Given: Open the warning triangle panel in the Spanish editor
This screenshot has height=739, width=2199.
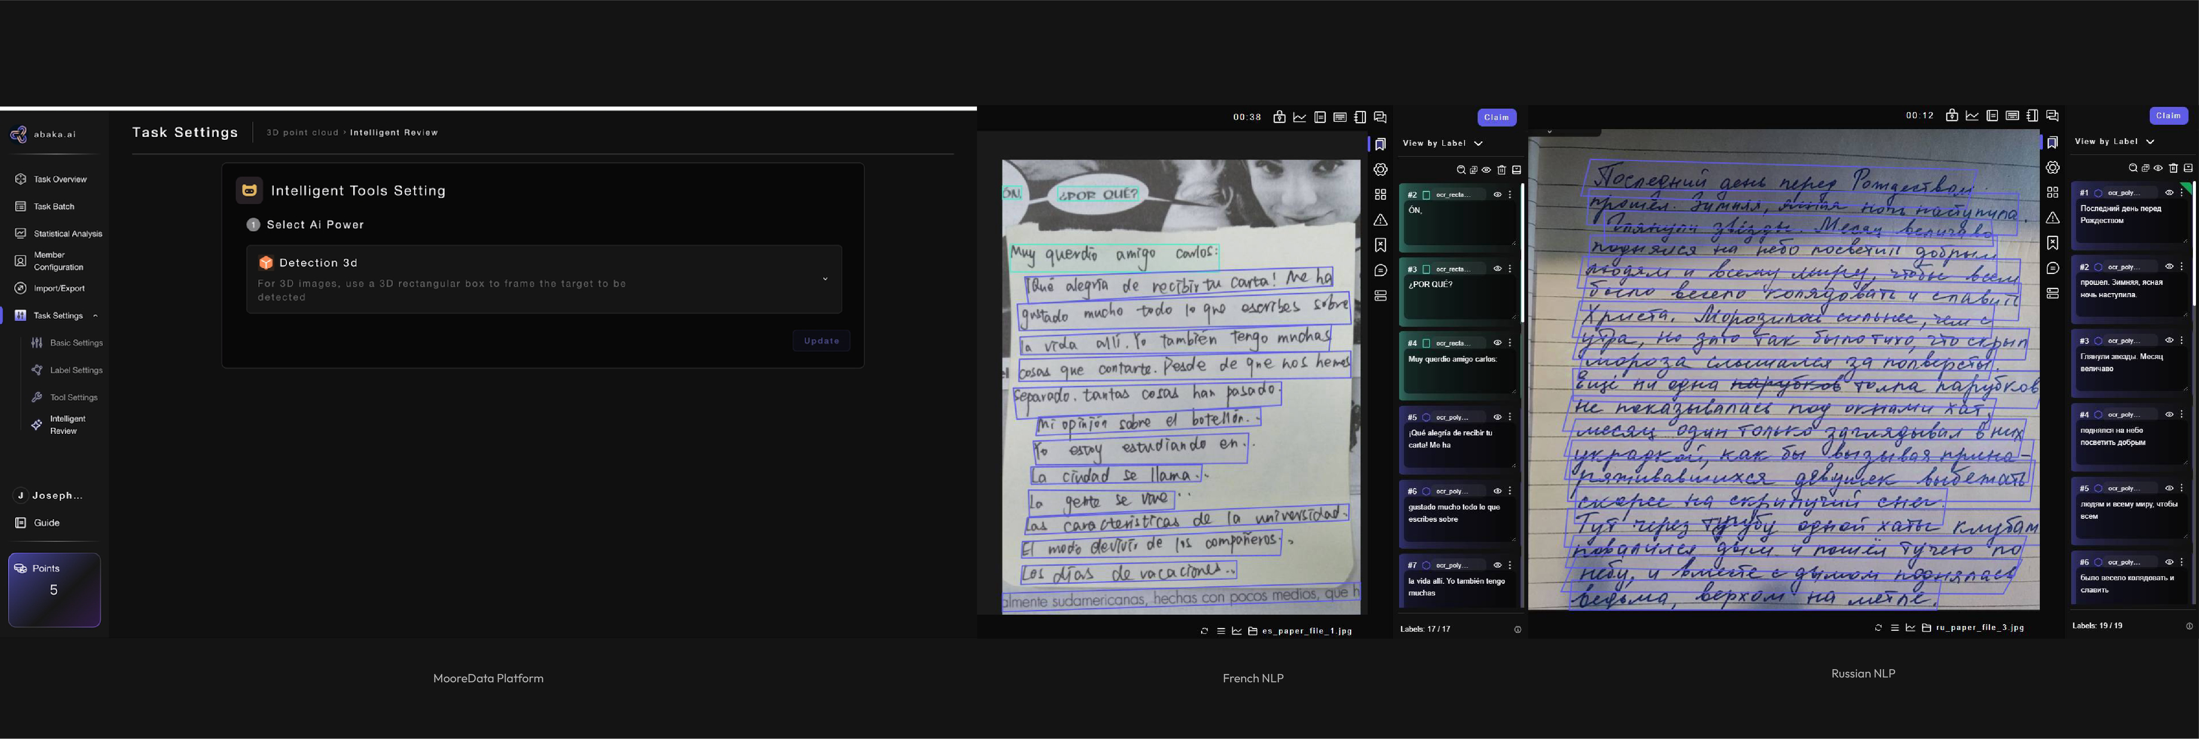Looking at the screenshot, I should point(1380,220).
